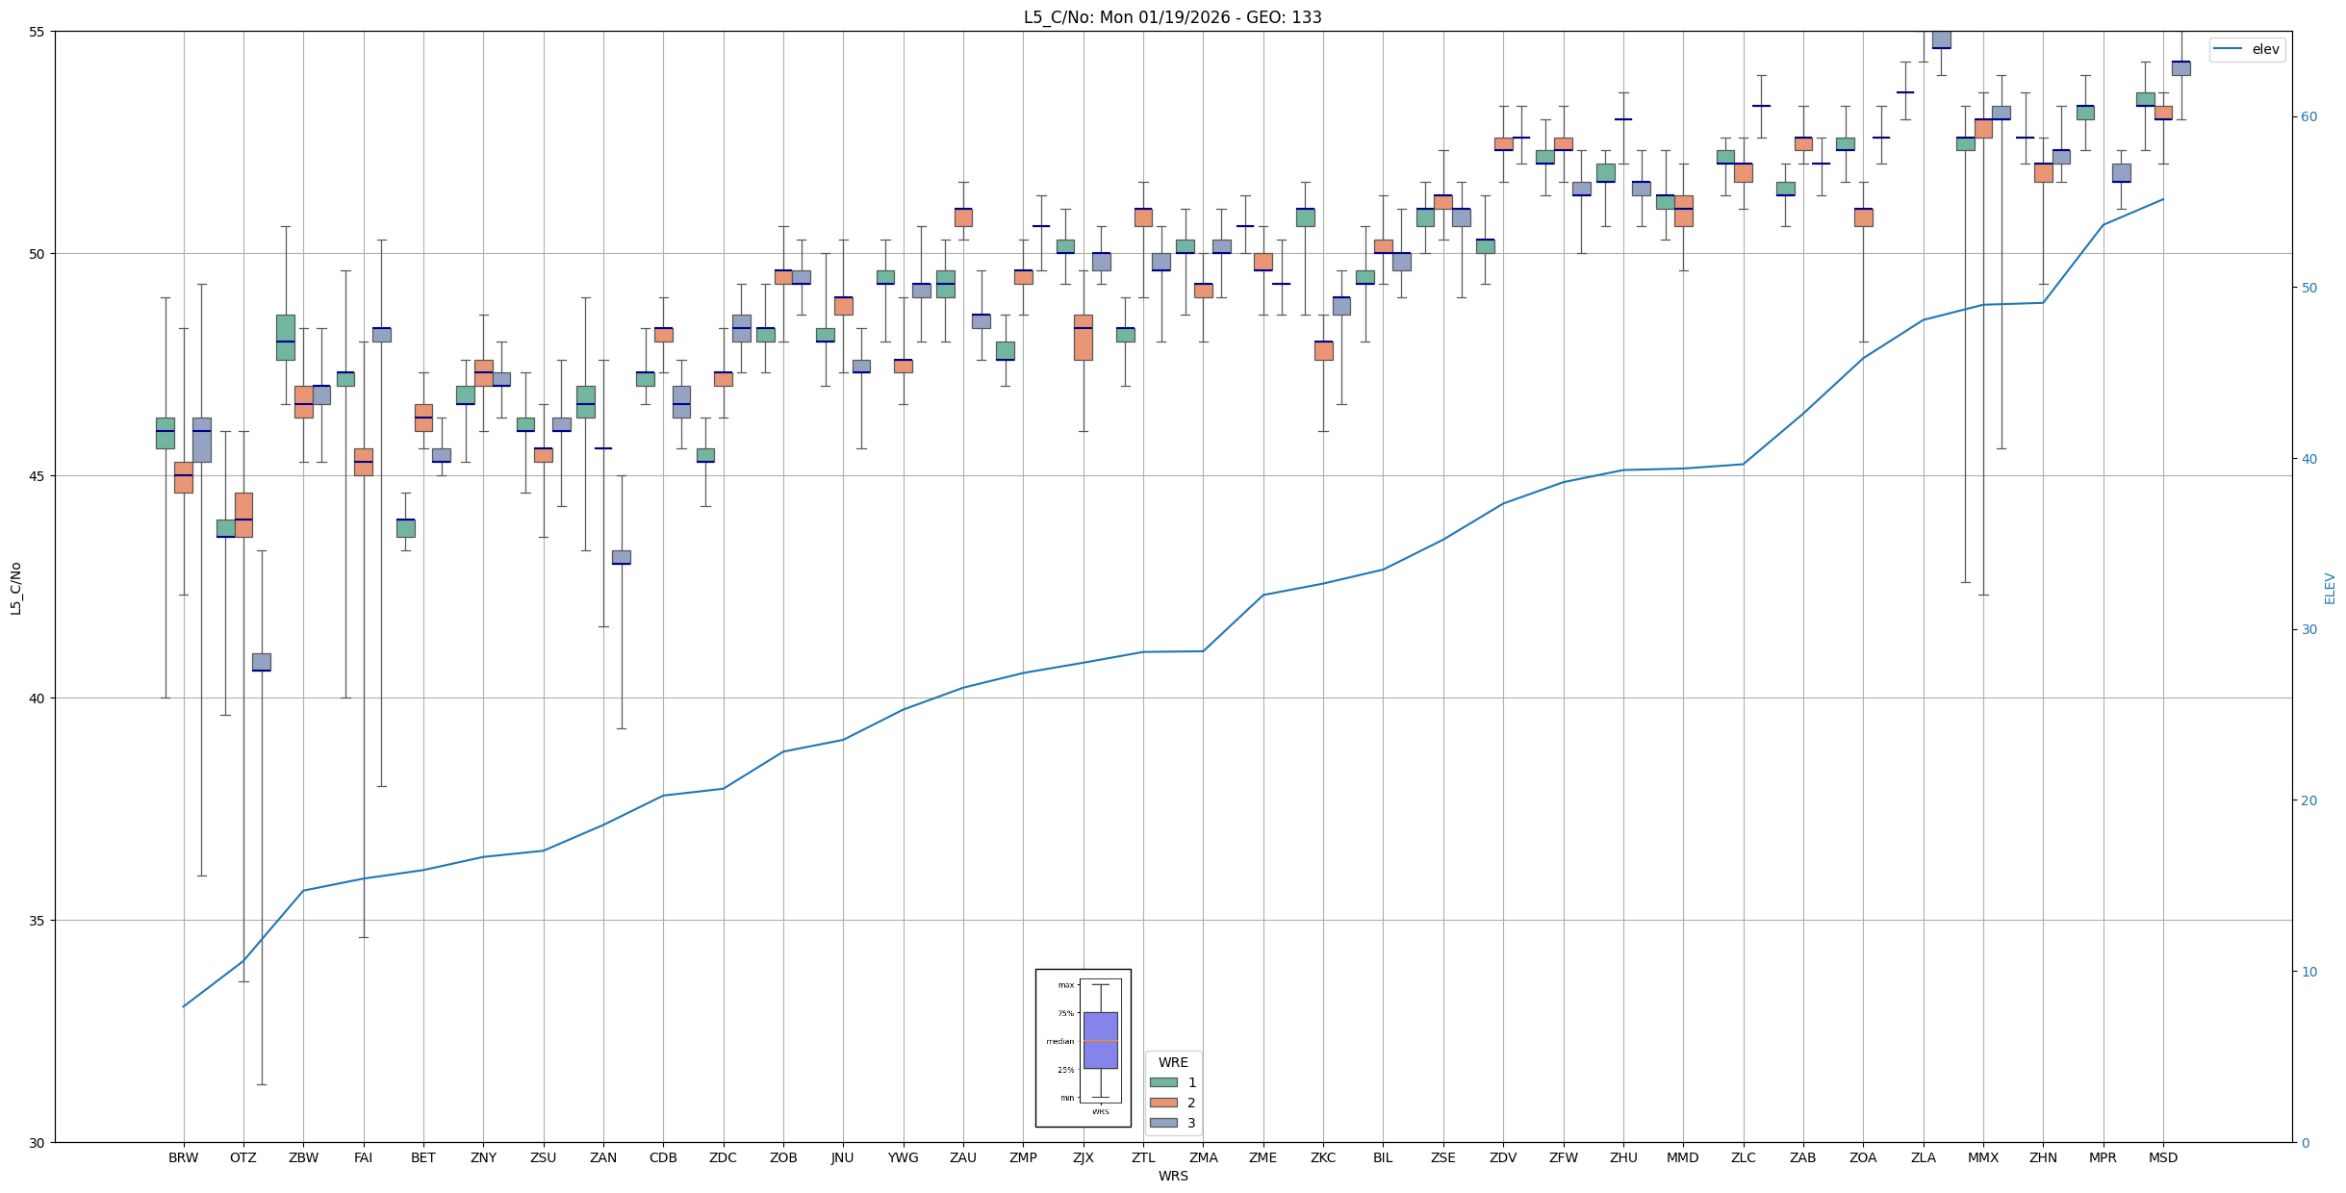Click the elev line sample in legend
The height and width of the screenshot is (1193, 2346).
(2229, 49)
